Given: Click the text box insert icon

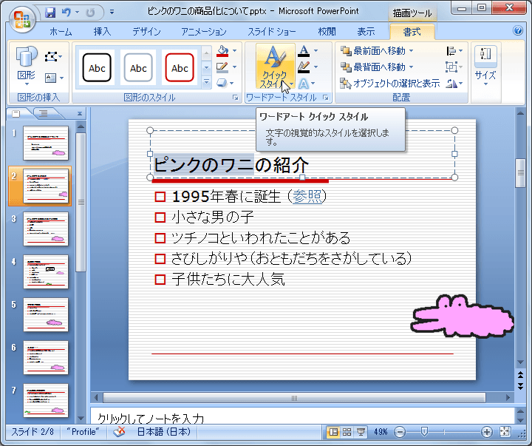Looking at the screenshot, I should click(x=50, y=78).
